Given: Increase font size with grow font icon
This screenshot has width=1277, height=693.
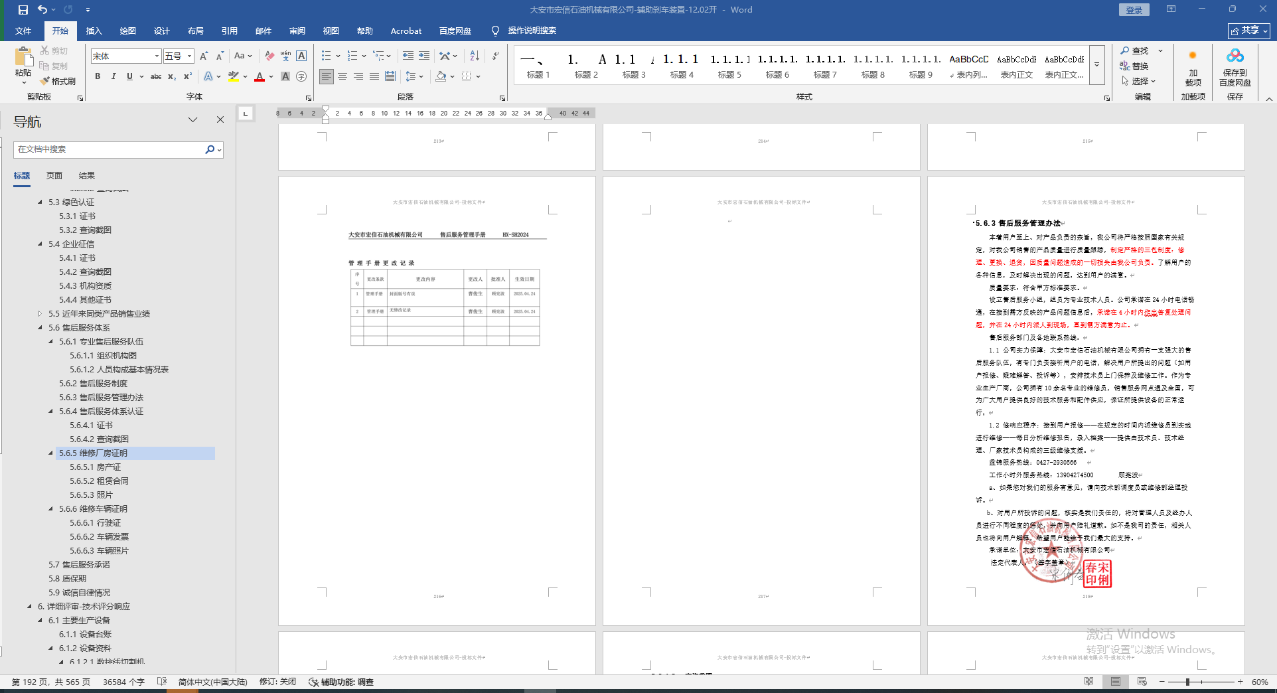Looking at the screenshot, I should coord(204,56).
